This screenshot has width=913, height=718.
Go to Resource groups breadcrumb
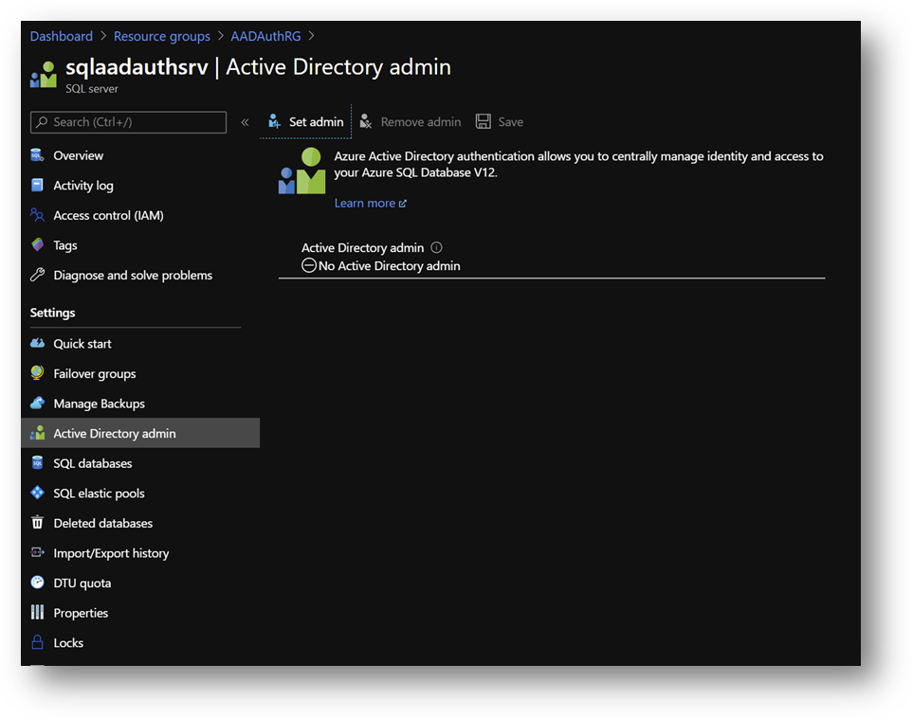162,36
